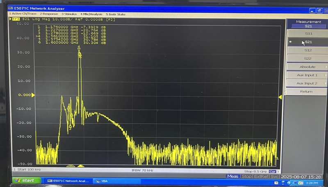This screenshot has width=328, height=187.
Task: Select the S21 measurement softkey
Action: click(x=308, y=42)
